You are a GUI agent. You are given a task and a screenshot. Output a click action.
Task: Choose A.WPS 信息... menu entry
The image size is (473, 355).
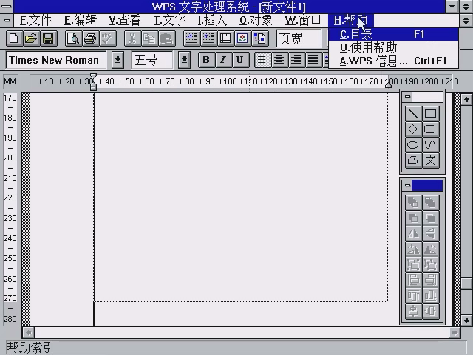point(393,61)
